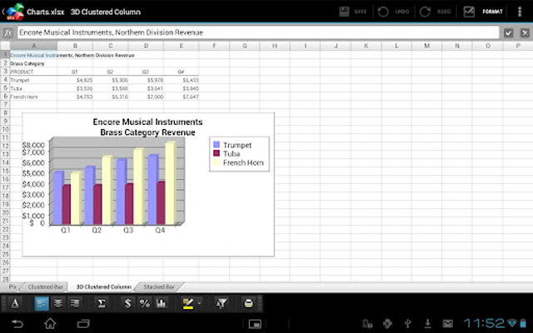Apply percent number format
The width and height of the screenshot is (533, 333).
[144, 303]
